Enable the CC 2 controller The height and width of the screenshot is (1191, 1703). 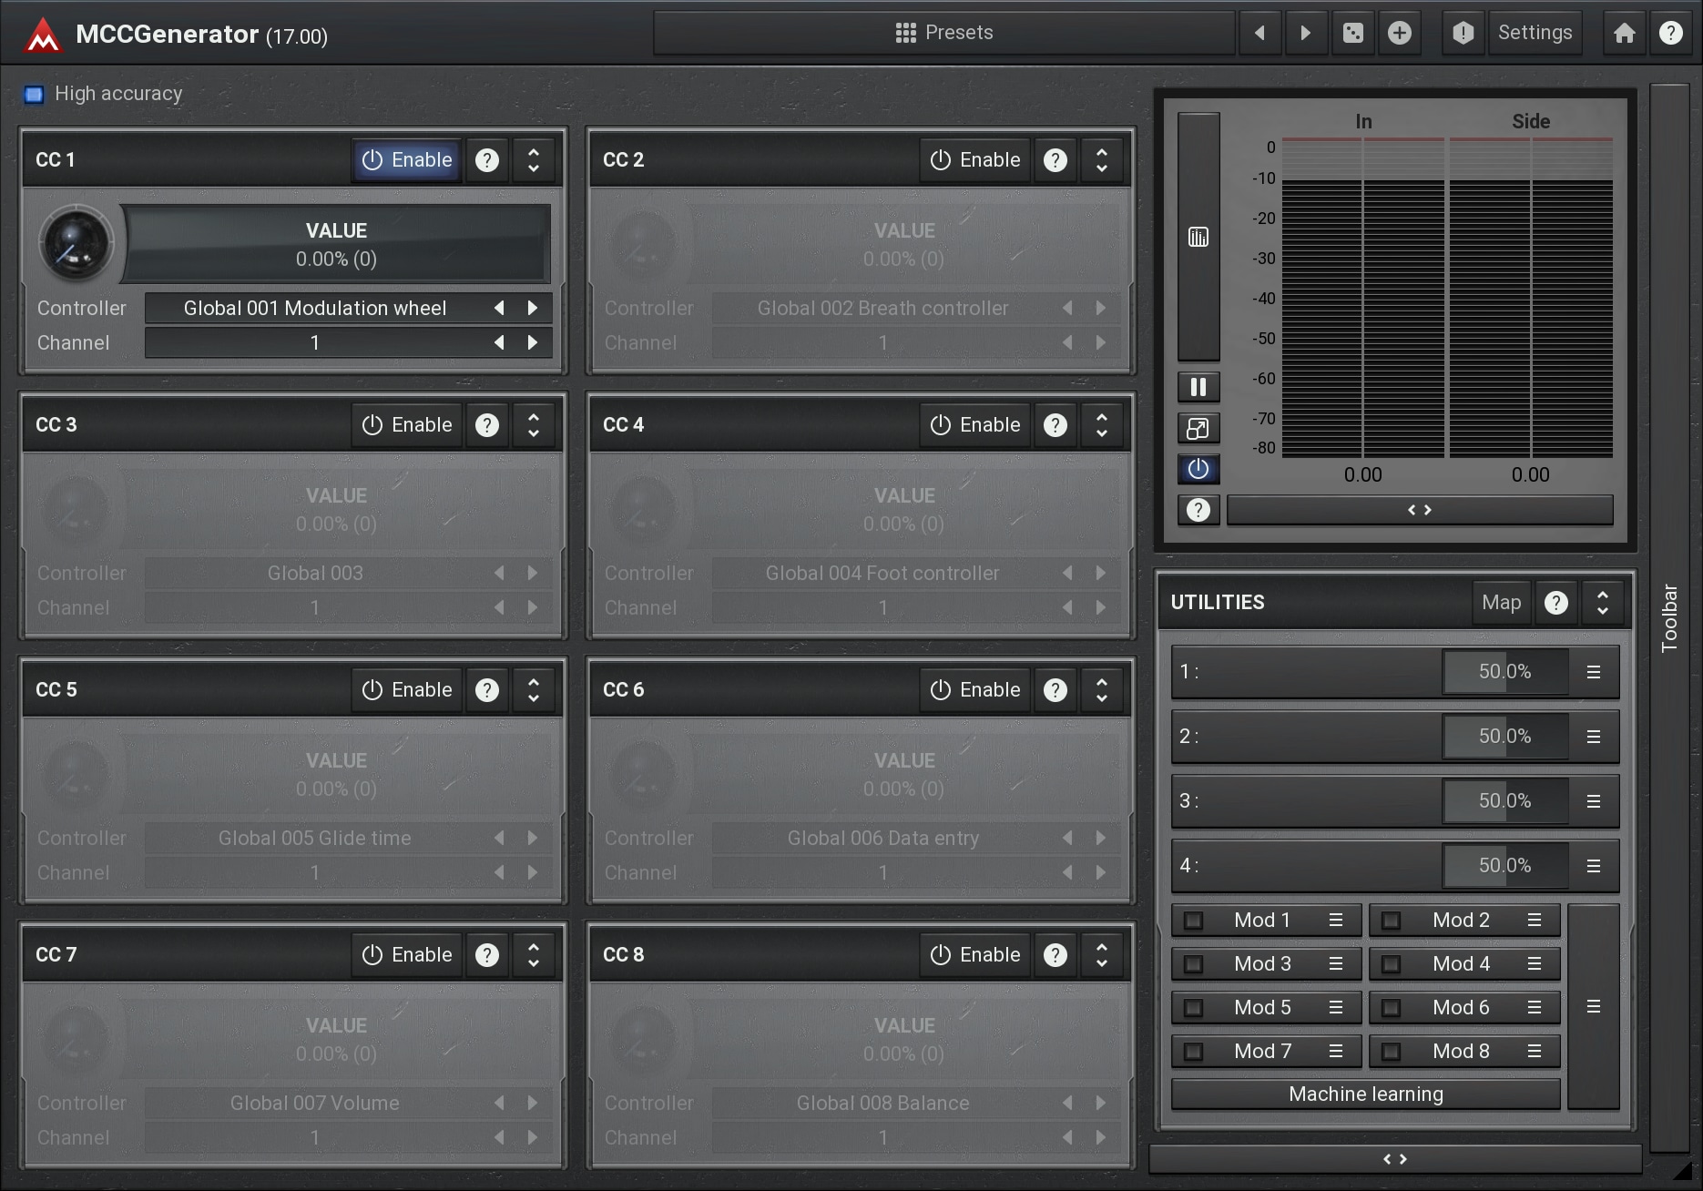974,160
